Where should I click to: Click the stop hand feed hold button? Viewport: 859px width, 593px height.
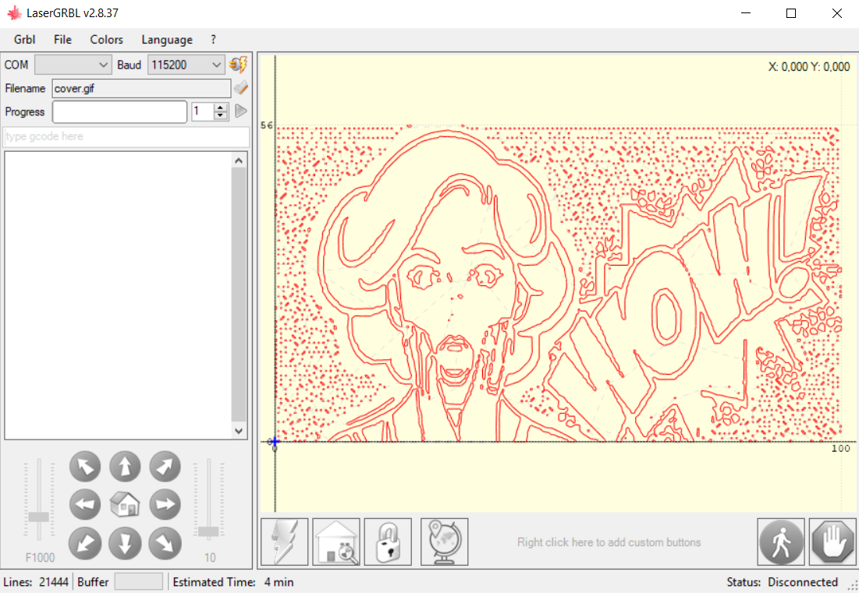832,542
